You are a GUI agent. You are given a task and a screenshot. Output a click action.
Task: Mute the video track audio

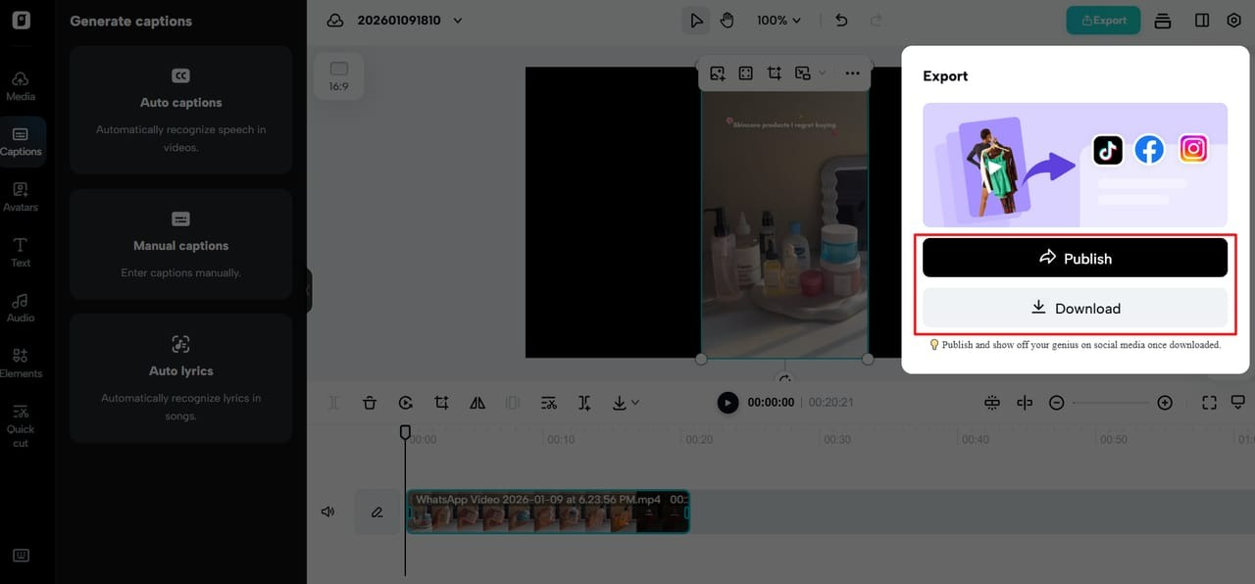(x=327, y=511)
